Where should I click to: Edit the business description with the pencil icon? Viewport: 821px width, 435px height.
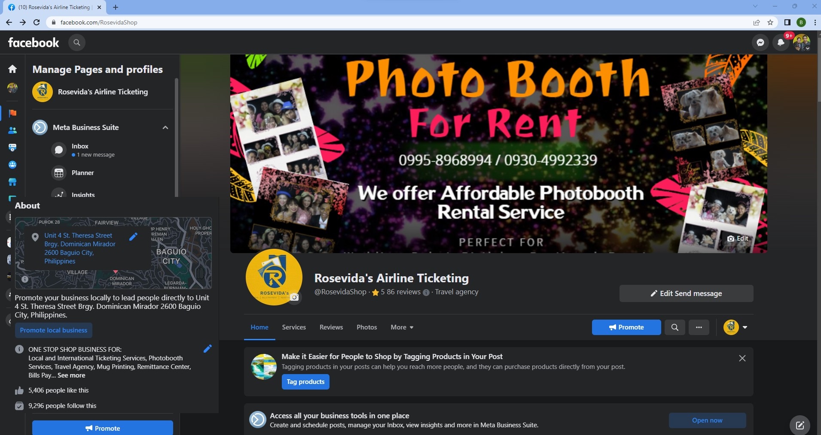point(208,349)
